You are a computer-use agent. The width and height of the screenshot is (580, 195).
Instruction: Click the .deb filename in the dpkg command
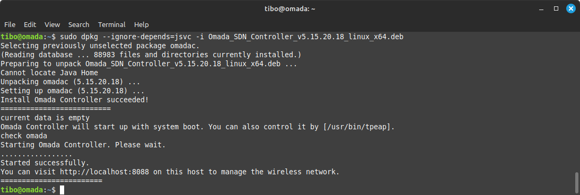[x=305, y=37]
